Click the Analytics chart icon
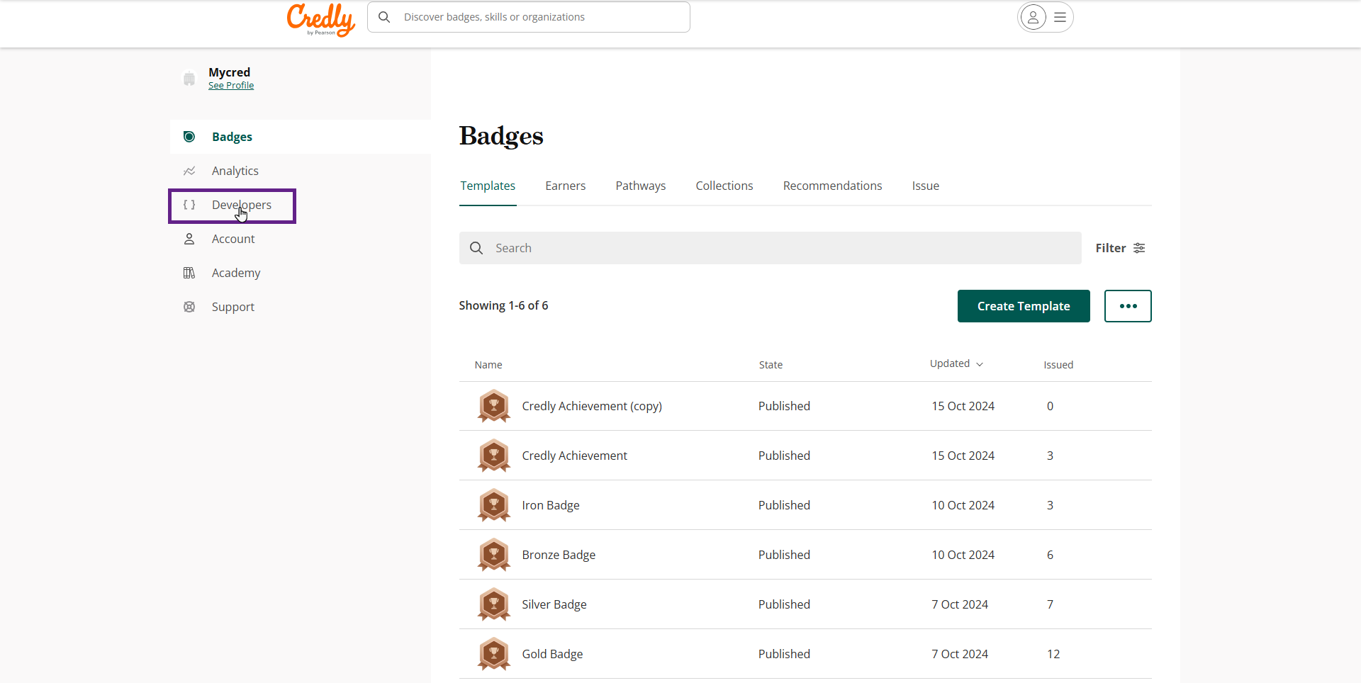 coord(189,171)
